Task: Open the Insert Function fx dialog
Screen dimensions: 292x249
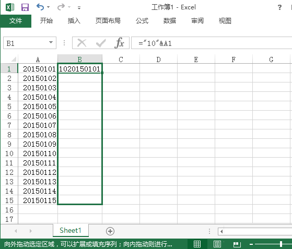Action: pos(120,43)
